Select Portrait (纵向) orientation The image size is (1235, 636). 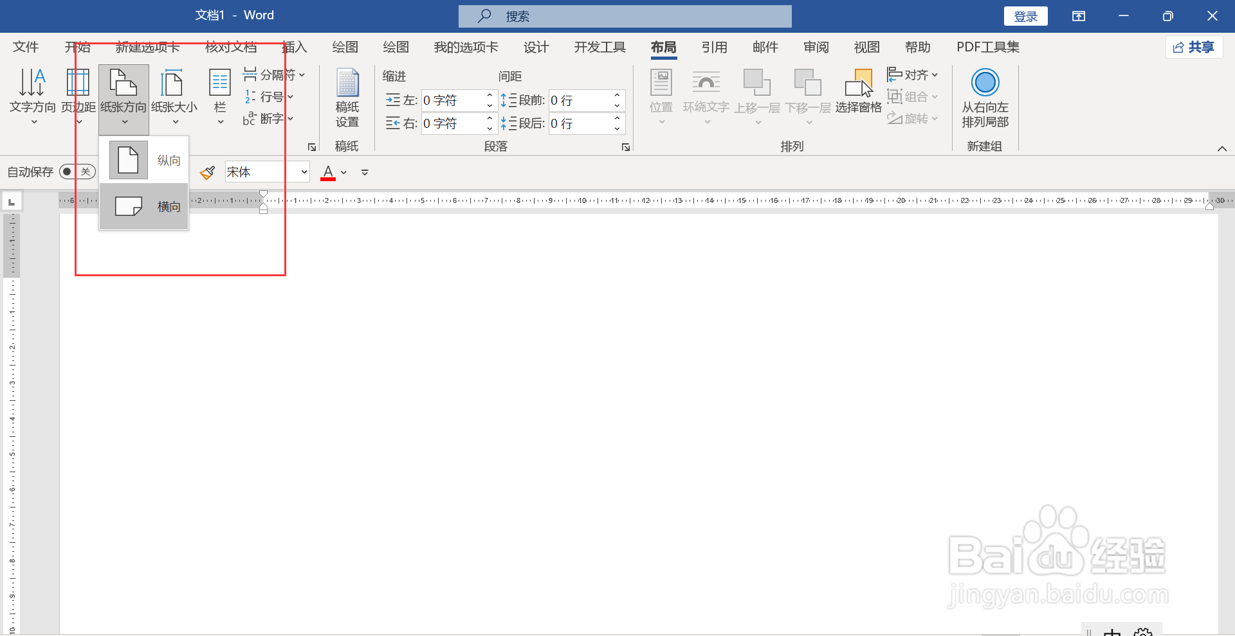tap(143, 160)
